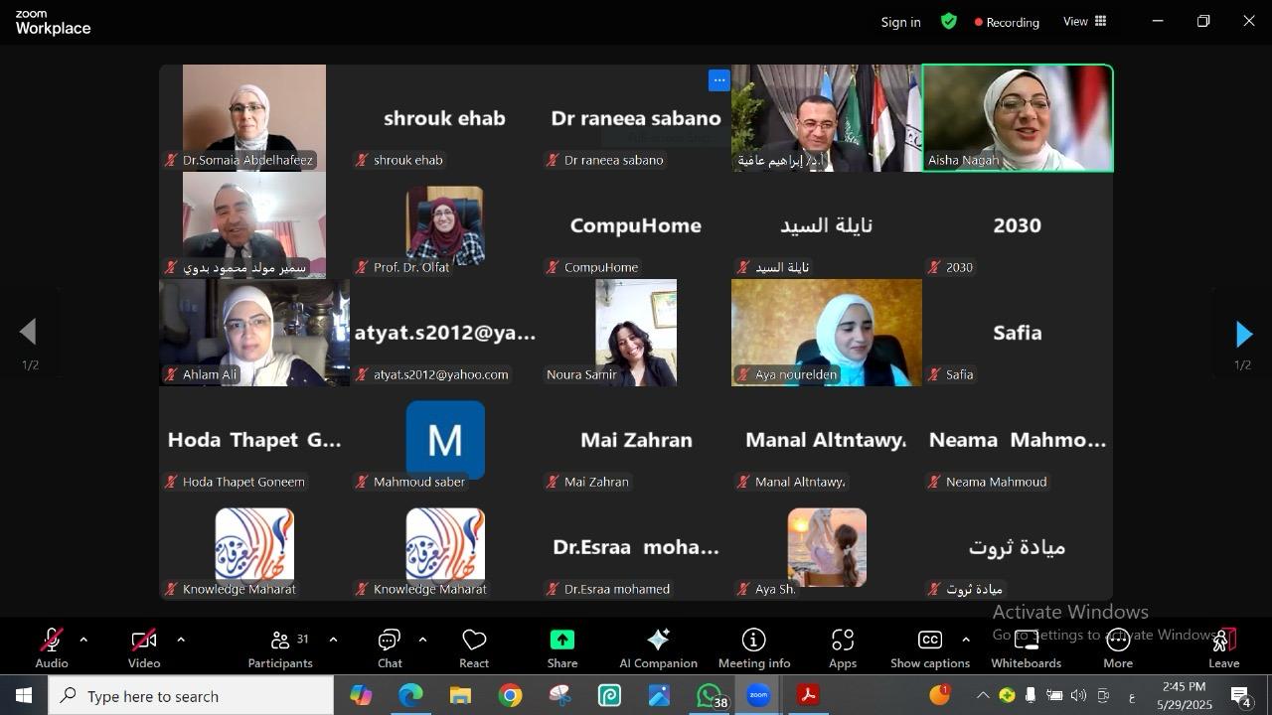
Task: Turn on camera with Video button
Action: (x=143, y=648)
